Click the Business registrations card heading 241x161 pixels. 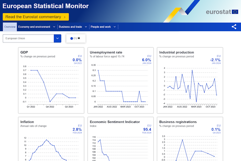(x=178, y=122)
